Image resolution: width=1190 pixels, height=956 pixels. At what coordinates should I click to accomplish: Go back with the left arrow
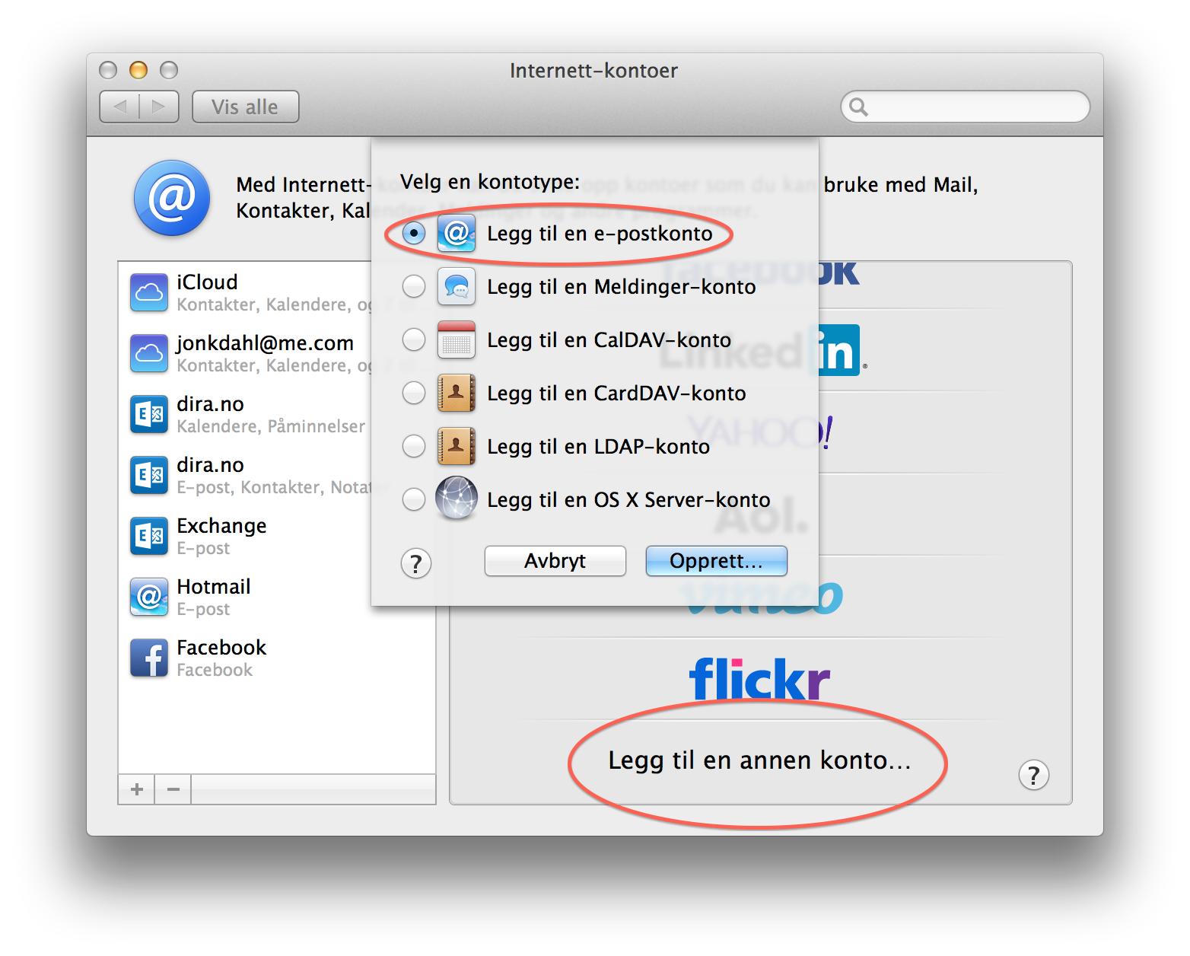[x=120, y=107]
